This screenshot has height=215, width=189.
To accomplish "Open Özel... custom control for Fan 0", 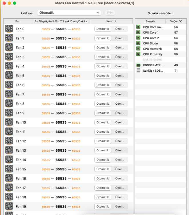I will 120,29.
